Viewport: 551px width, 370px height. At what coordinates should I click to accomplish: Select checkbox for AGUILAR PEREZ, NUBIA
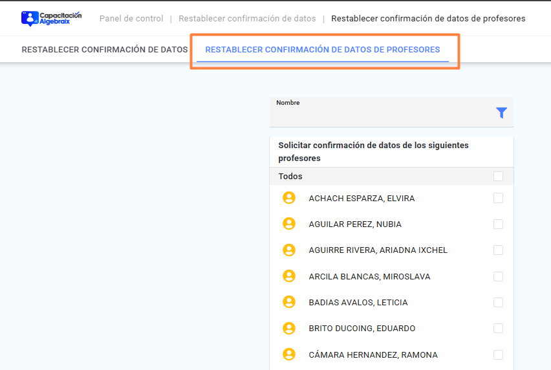click(x=498, y=224)
